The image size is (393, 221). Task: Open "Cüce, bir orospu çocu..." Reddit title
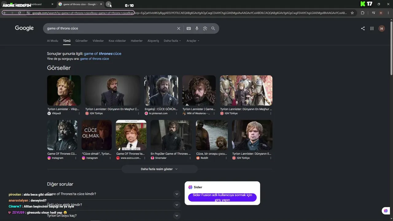(212, 153)
